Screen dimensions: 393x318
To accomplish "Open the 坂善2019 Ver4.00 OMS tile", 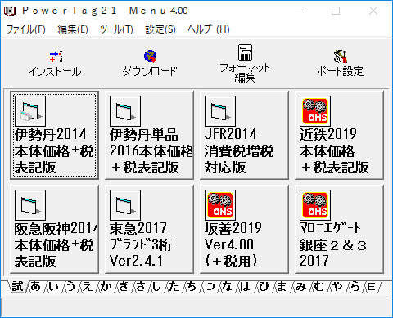I will (x=244, y=230).
